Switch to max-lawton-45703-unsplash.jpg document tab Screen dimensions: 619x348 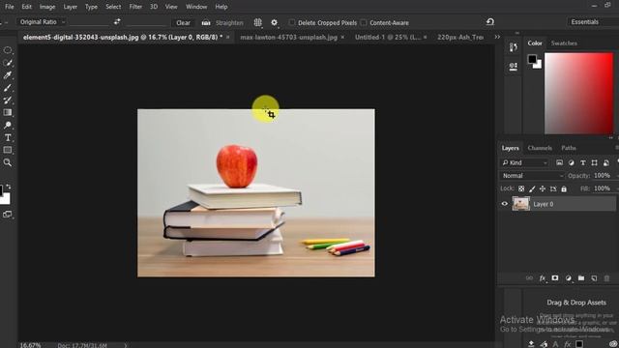pos(288,37)
